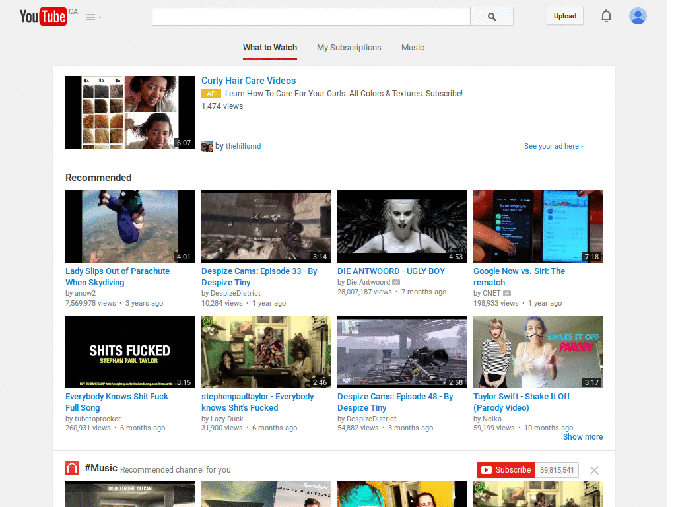Open Everybody Knows Shit Fuck Full Song
This screenshot has height=507, width=676.
117,402
